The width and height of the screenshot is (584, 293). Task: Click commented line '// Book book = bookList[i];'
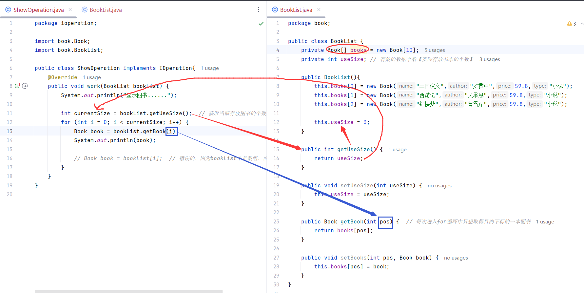coord(118,158)
